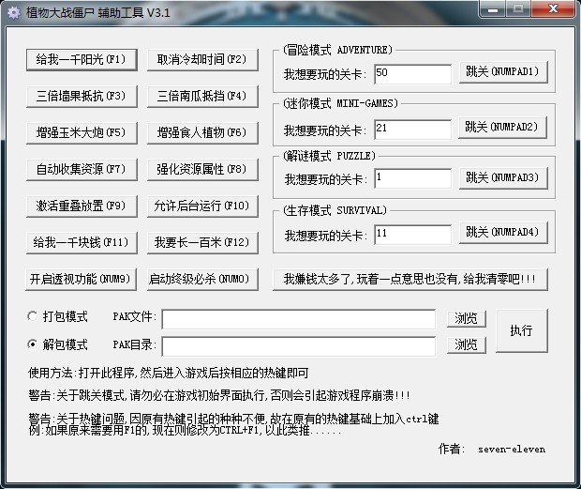581x489 pixels.
Task: Focus the Puzzle level field showing 1
Action: [x=412, y=178]
